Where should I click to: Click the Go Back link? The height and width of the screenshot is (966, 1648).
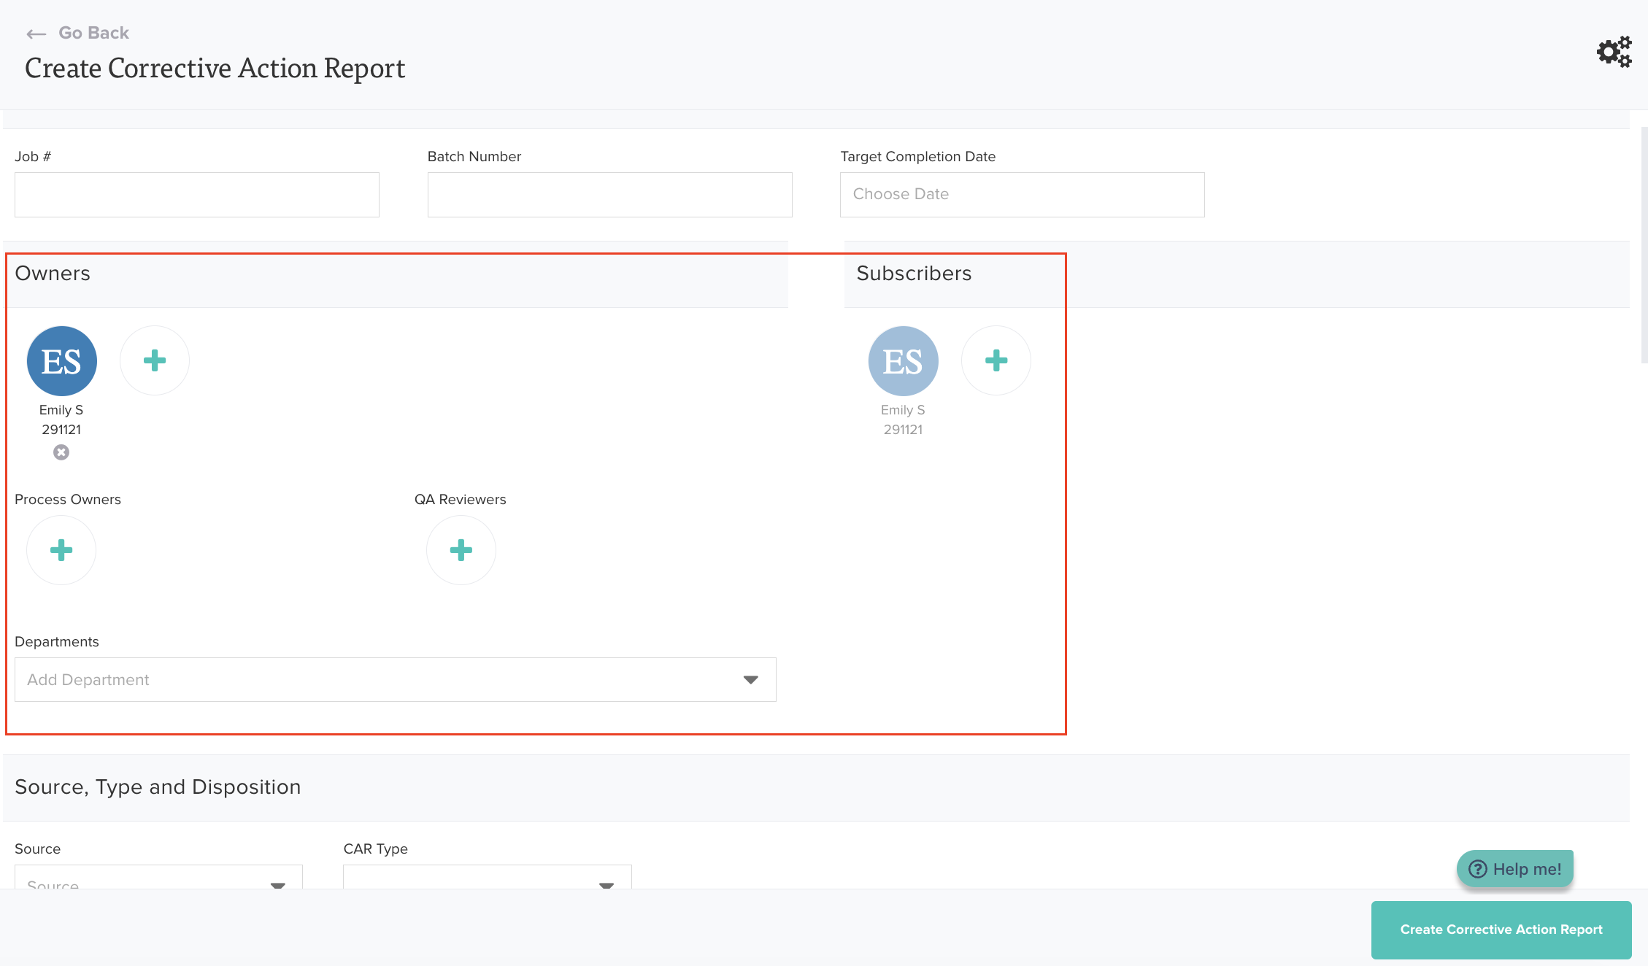click(93, 33)
